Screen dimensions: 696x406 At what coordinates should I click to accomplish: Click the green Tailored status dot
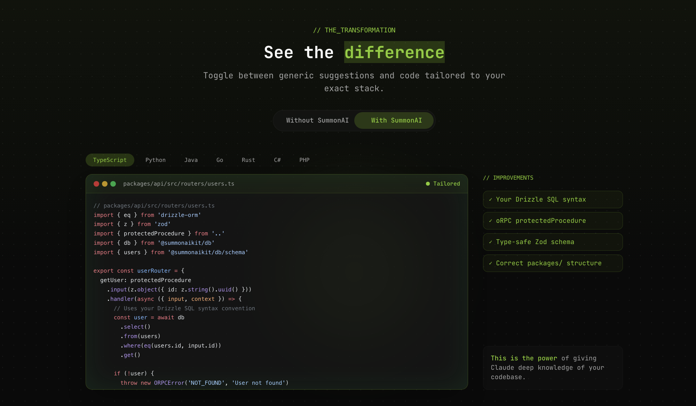[428, 184]
